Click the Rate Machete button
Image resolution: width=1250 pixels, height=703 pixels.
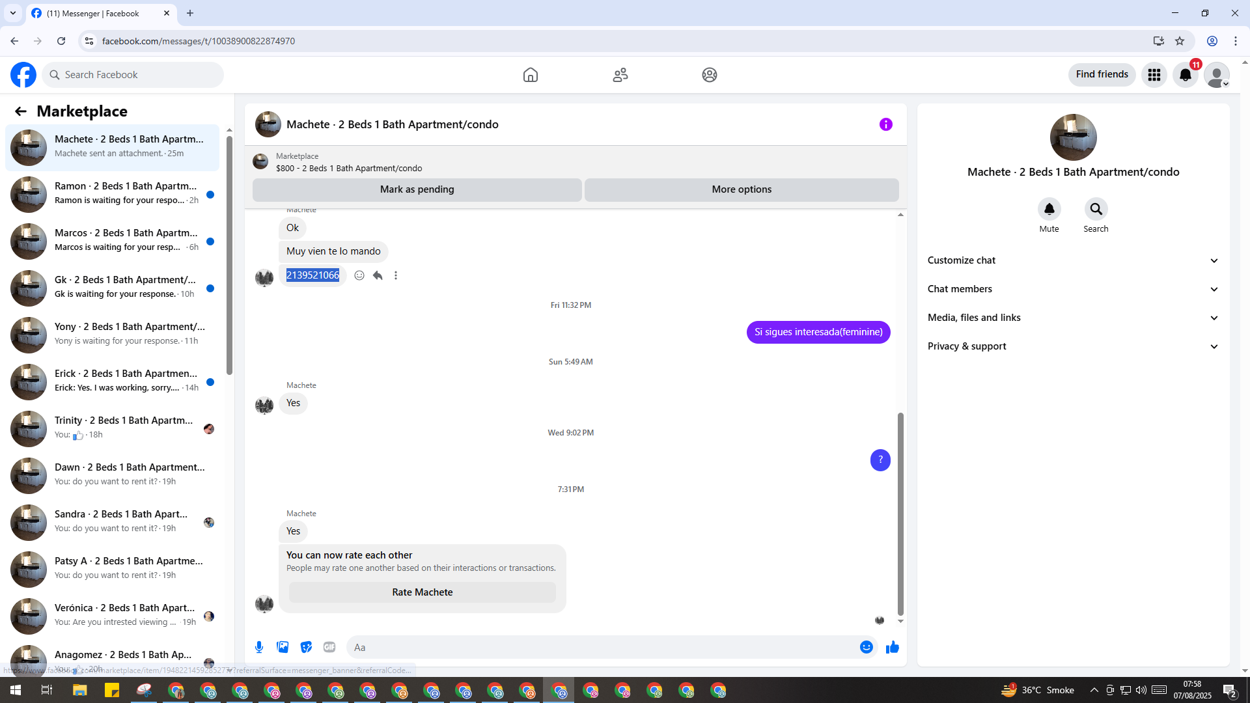[x=423, y=592]
